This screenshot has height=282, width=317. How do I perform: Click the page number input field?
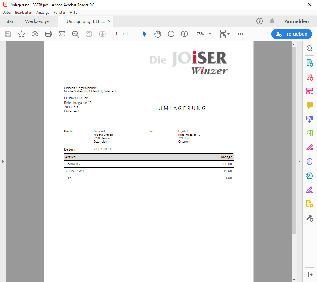116,34
